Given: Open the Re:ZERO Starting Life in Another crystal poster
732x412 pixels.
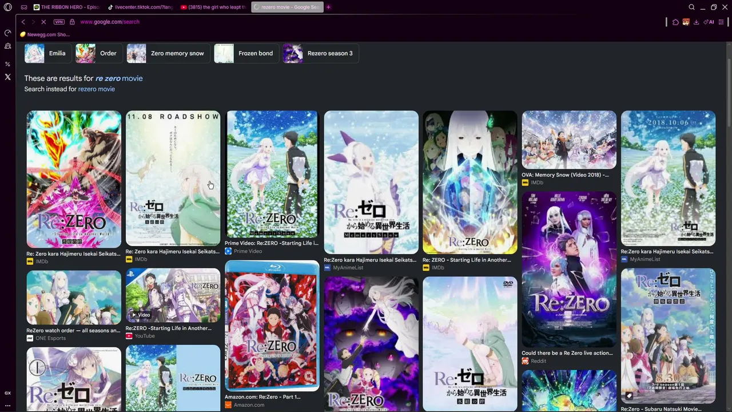Looking at the screenshot, I should (x=470, y=182).
